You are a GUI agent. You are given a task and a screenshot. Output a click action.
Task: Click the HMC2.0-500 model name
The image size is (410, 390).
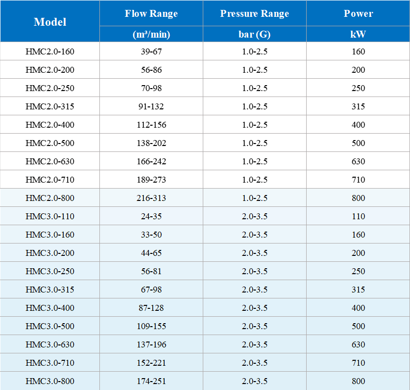(x=50, y=143)
